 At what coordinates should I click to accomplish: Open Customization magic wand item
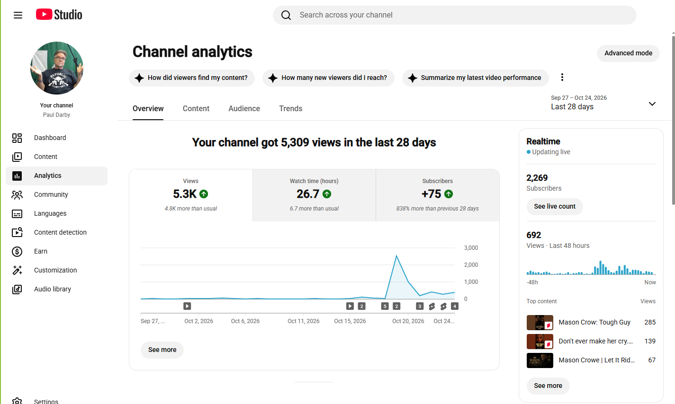[17, 270]
